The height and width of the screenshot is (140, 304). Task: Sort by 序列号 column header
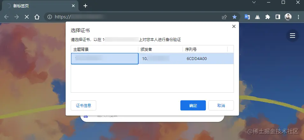click(205, 50)
